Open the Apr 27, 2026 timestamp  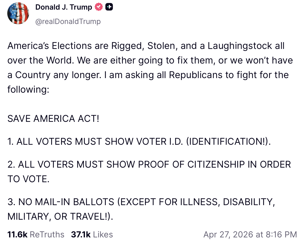pyautogui.click(x=250, y=234)
